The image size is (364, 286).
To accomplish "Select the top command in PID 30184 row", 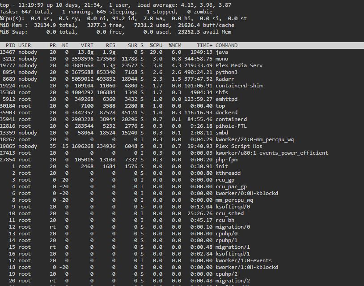I will click(220, 106).
